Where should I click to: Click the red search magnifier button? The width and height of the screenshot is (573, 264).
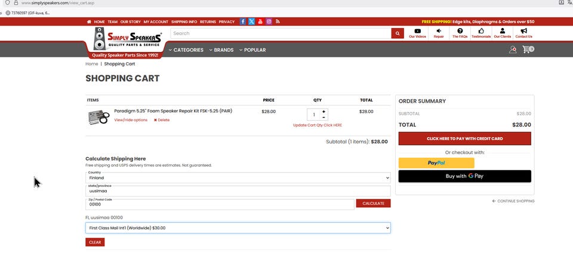pos(398,33)
